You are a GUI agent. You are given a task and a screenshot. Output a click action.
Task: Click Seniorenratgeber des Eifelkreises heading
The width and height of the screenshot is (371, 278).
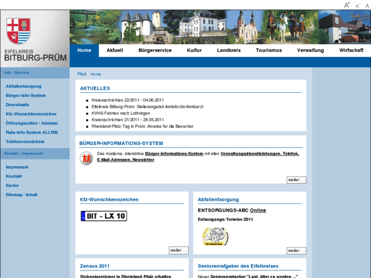[x=238, y=266]
